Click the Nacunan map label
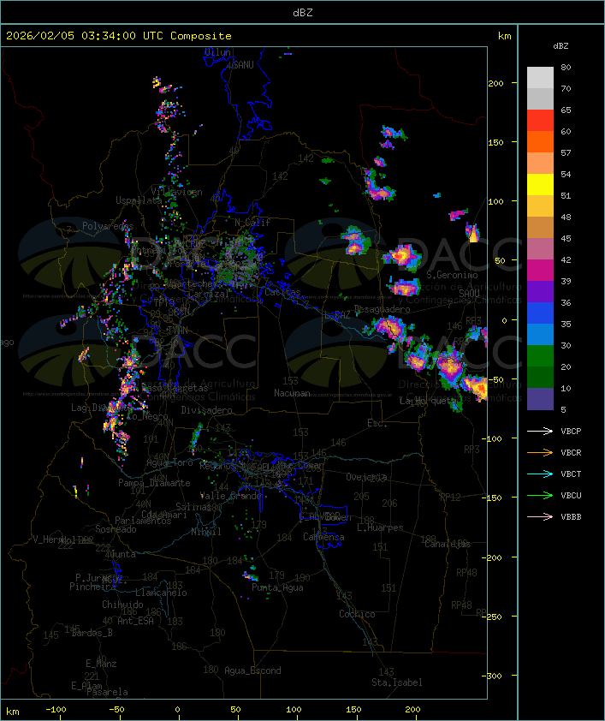This screenshot has height=721, width=605. pyautogui.click(x=292, y=393)
